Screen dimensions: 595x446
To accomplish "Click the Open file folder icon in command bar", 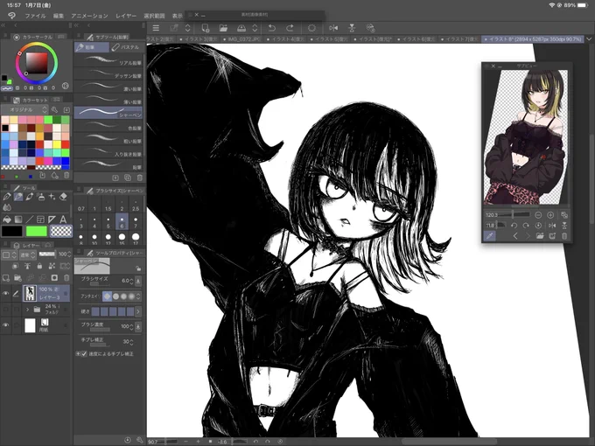I will tap(223, 28).
